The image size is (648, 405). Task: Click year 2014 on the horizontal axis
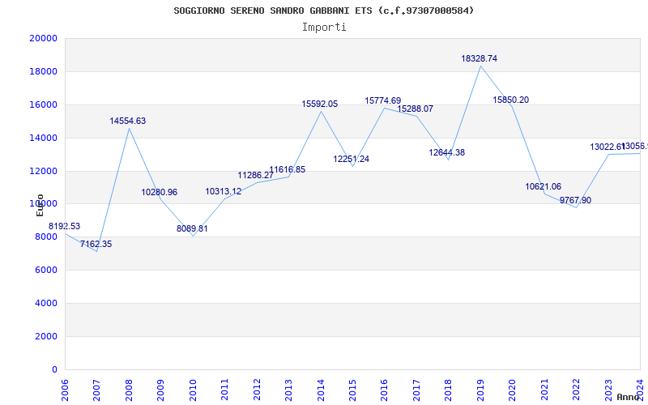click(322, 387)
